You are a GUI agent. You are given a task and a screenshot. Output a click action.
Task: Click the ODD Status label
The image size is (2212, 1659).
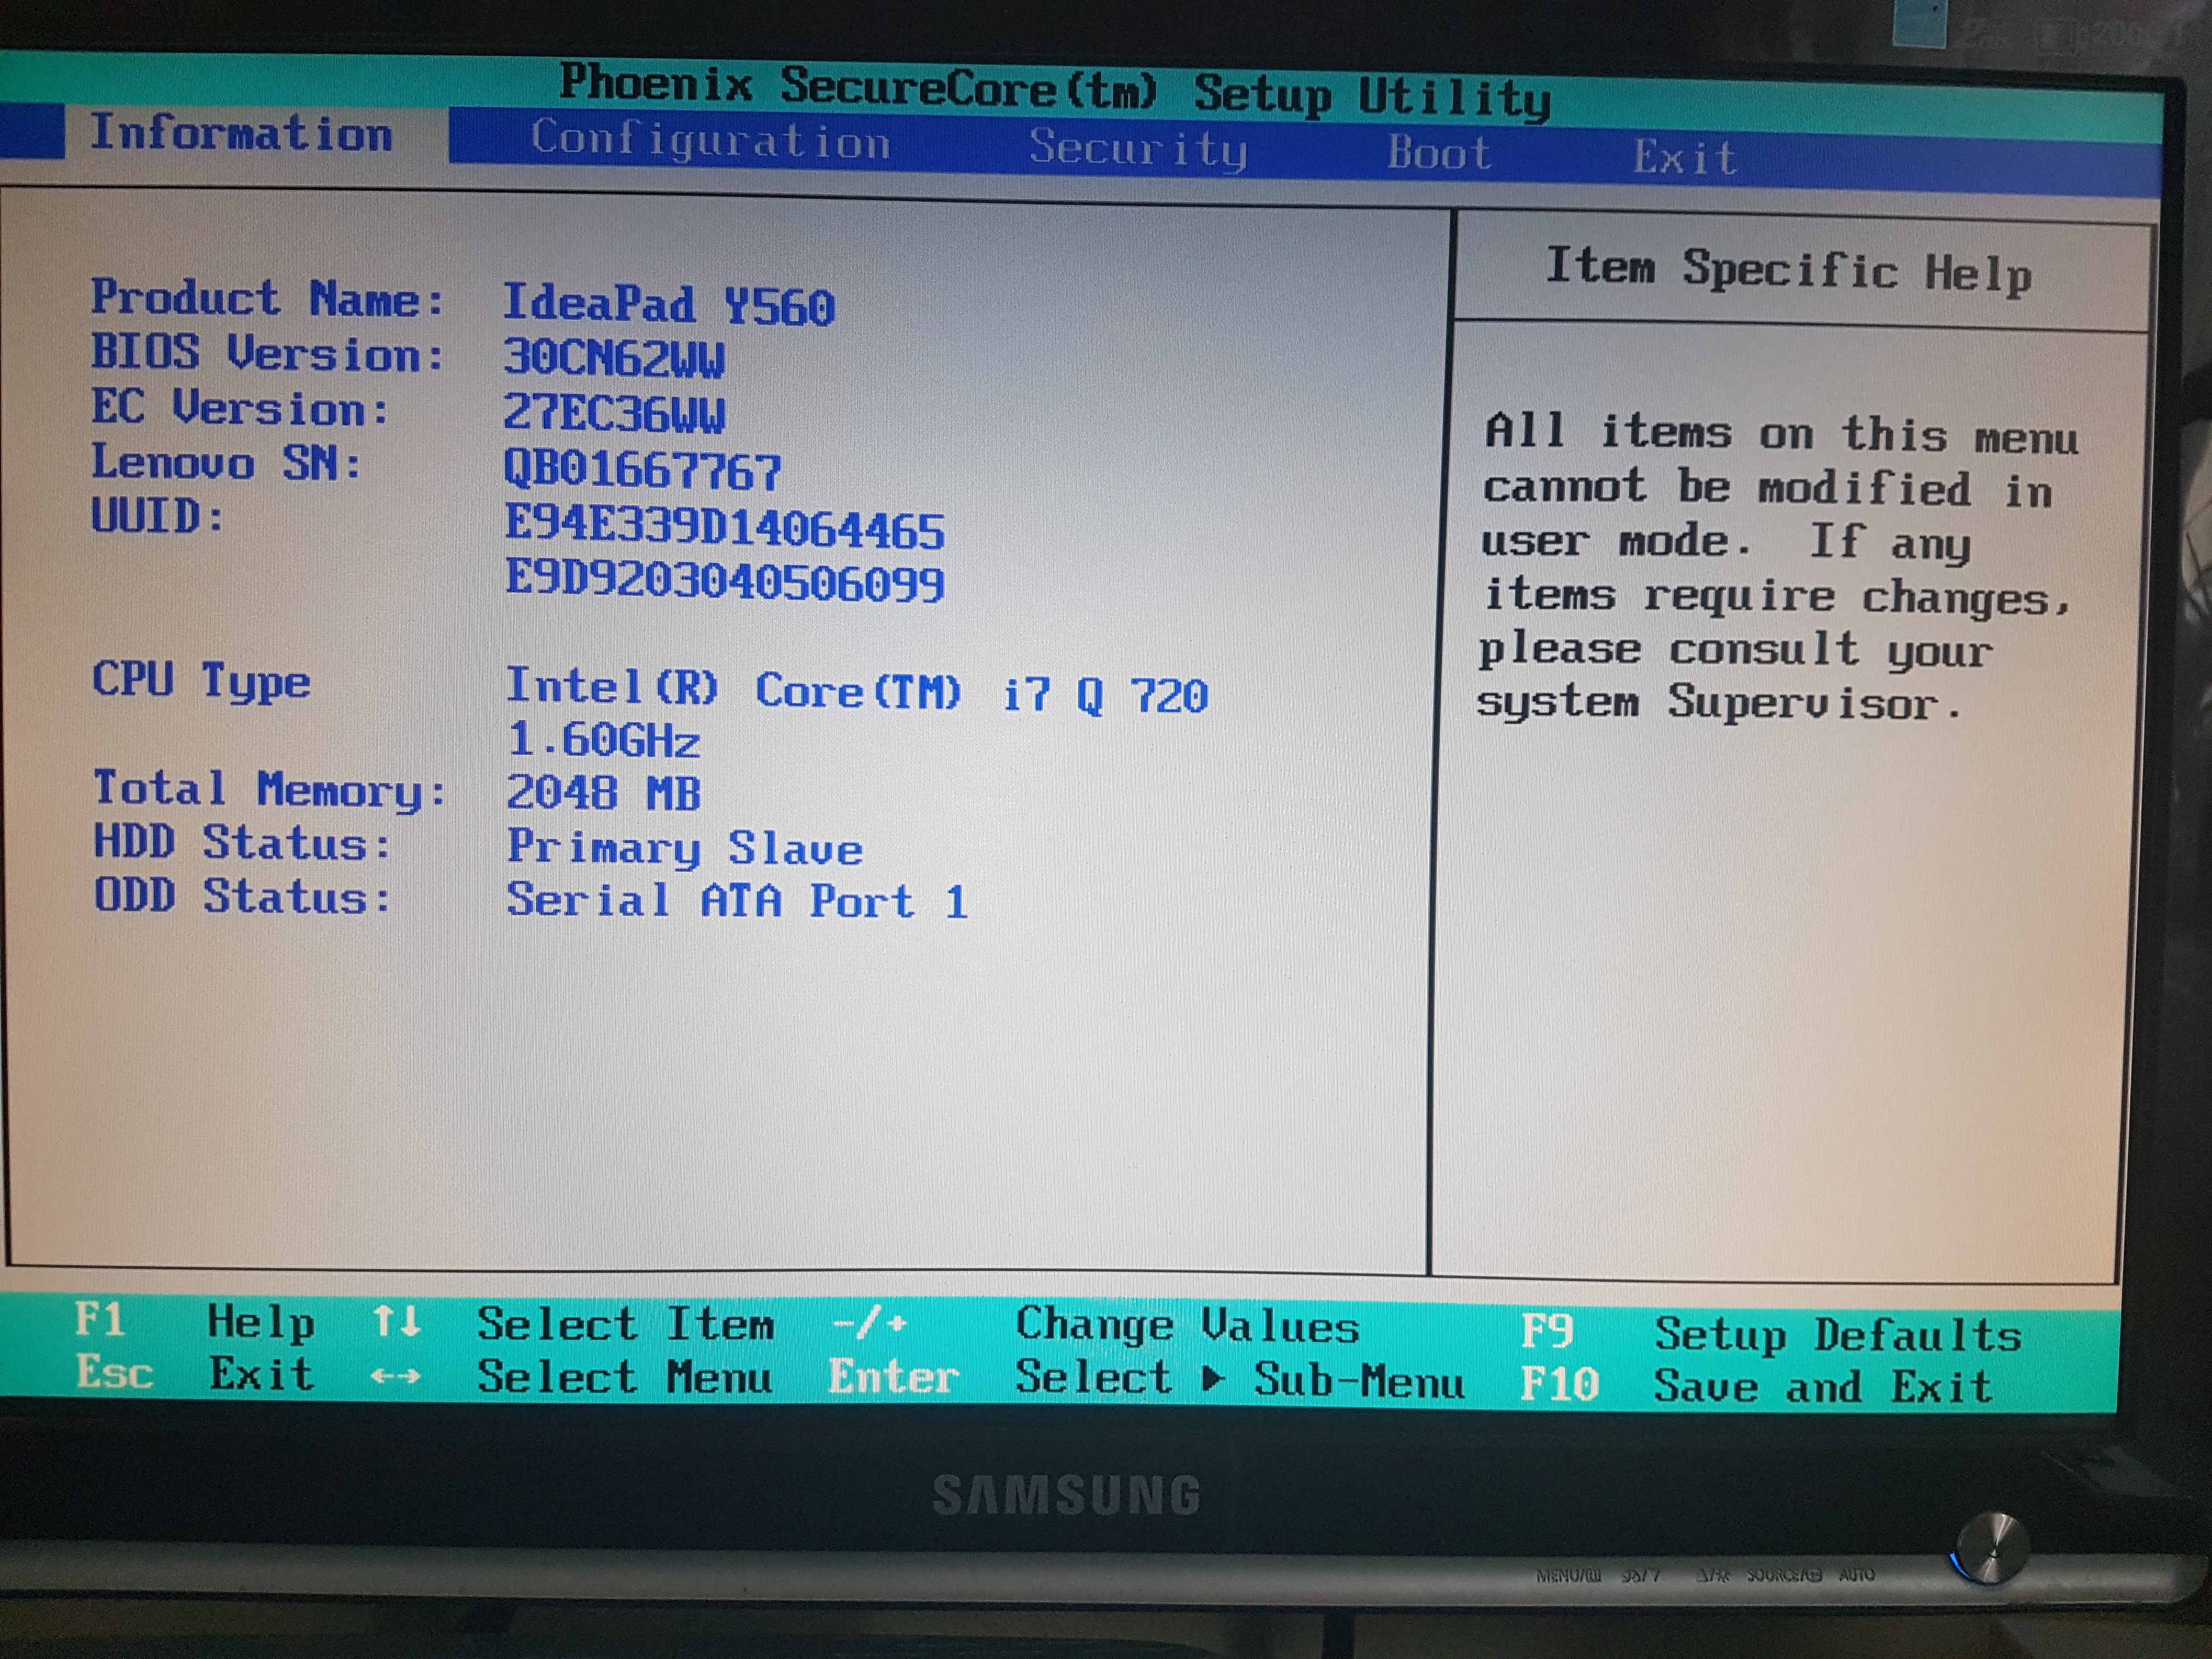pyautogui.click(x=242, y=896)
